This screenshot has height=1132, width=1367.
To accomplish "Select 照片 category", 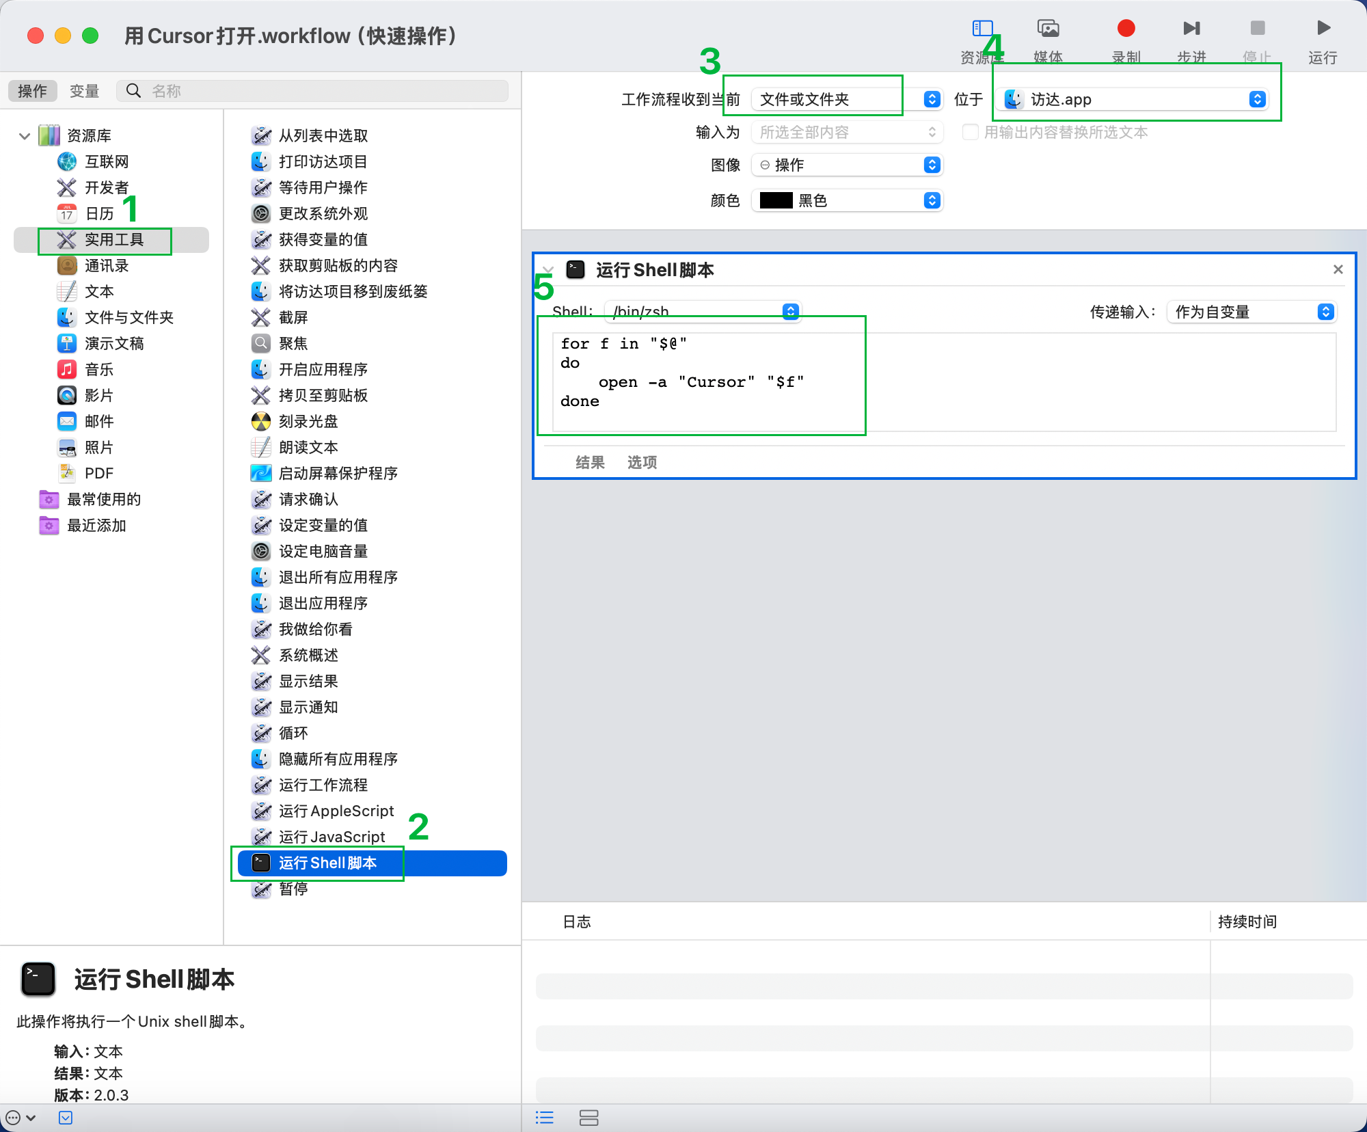I will tap(99, 448).
